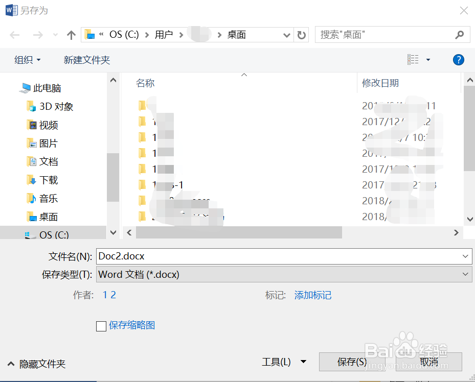Open the 保存类型 file type dropdown
Screen dimensions: 475x382
[x=465, y=274]
